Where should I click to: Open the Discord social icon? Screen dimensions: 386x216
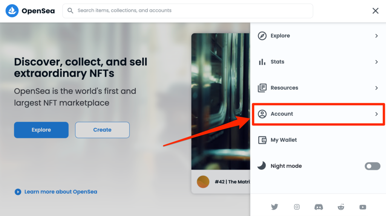pos(319,207)
